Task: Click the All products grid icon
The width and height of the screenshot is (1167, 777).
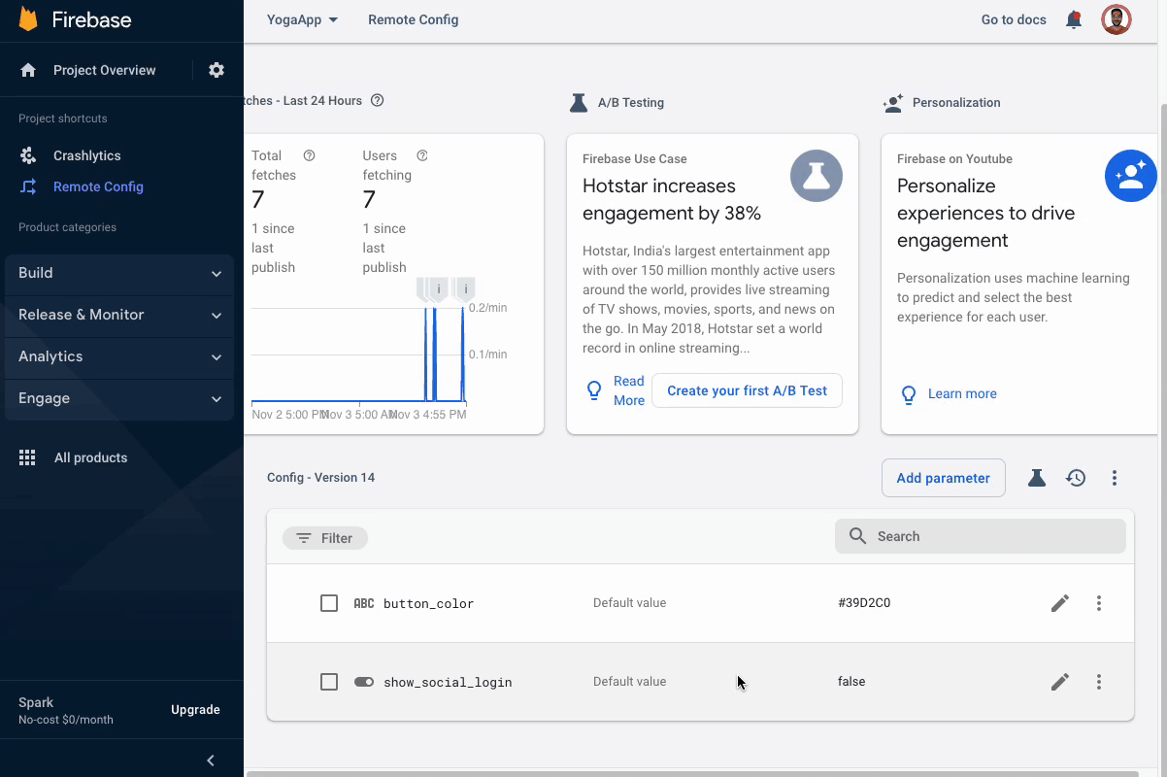Action: (x=27, y=457)
